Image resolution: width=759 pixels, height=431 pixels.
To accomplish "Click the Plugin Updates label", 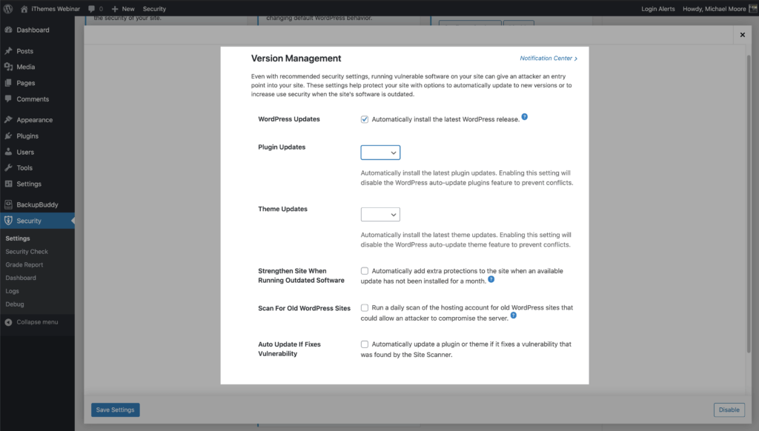I will [282, 147].
